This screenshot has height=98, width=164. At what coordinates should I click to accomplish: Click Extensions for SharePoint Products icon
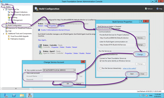tap(6, 28)
